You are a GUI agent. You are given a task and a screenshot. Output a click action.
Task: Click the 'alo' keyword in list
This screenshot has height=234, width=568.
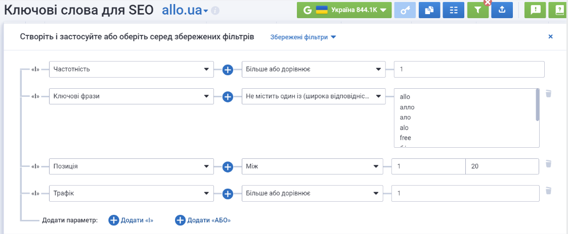click(x=404, y=128)
